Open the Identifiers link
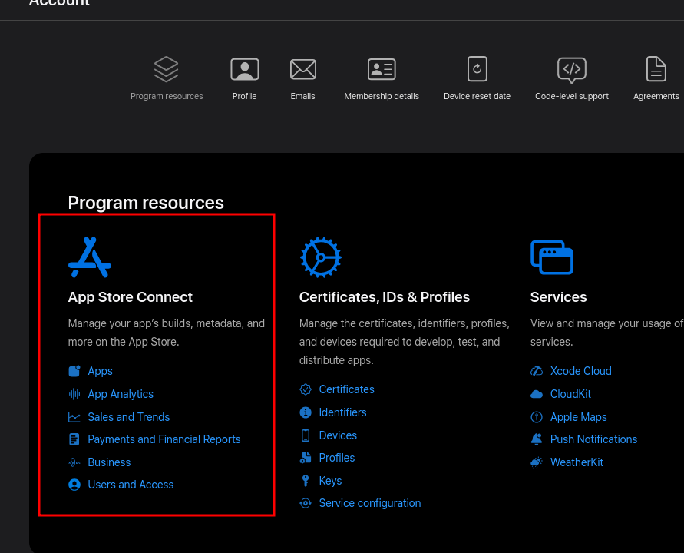Image resolution: width=684 pixels, height=553 pixels. tap(342, 412)
